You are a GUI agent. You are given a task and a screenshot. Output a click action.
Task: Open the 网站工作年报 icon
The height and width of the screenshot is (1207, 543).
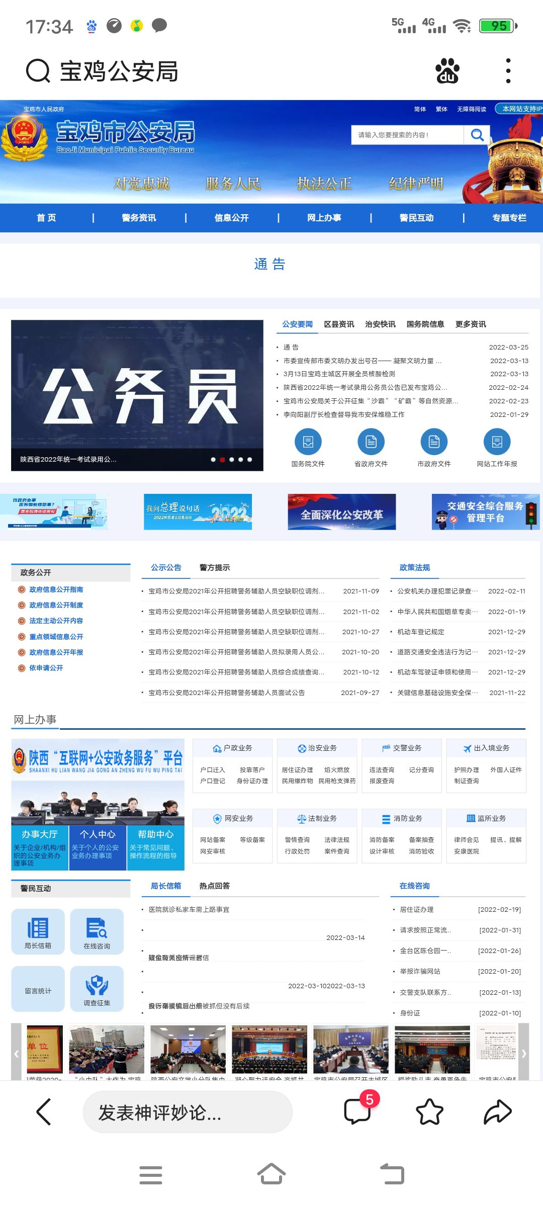pos(497,442)
